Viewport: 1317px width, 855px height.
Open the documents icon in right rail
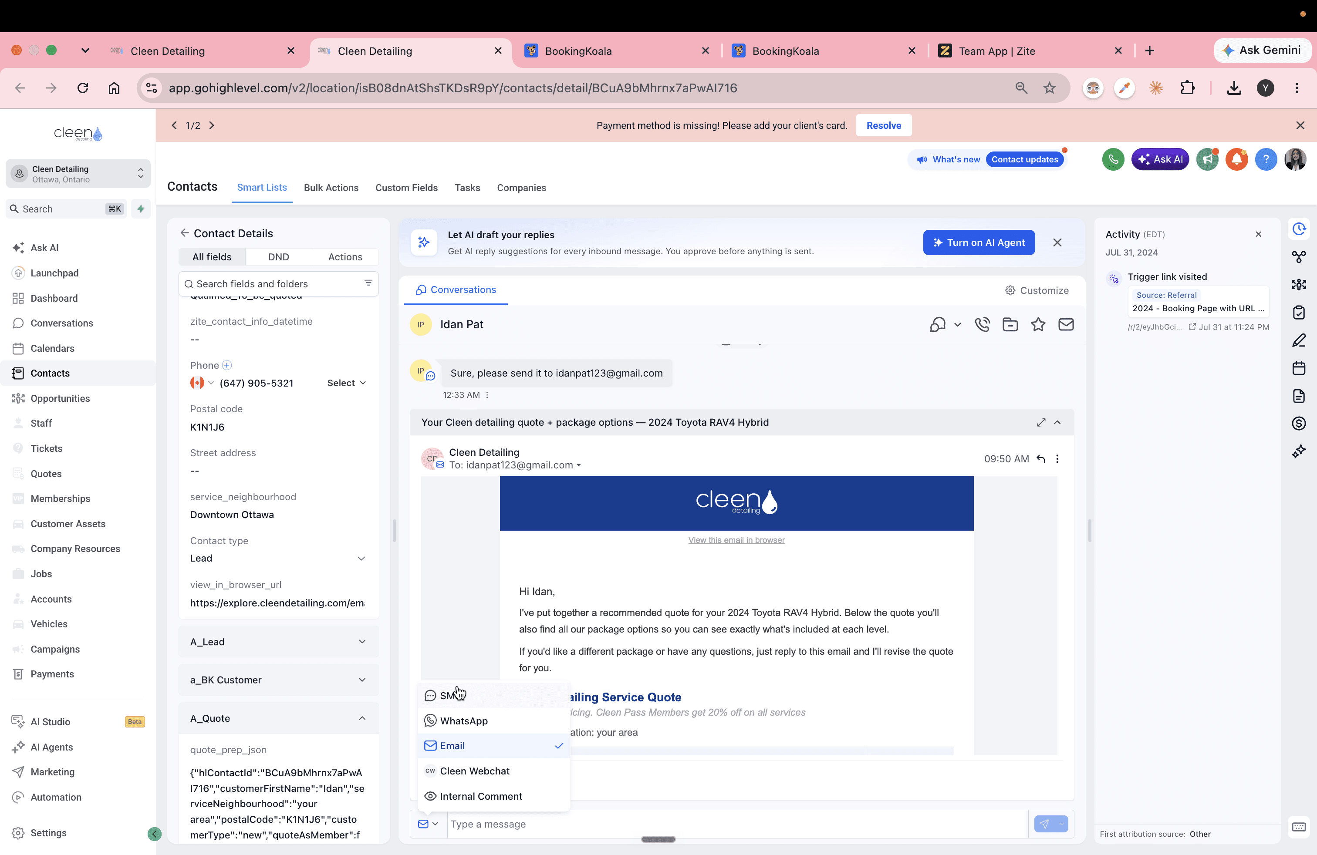[1299, 396]
